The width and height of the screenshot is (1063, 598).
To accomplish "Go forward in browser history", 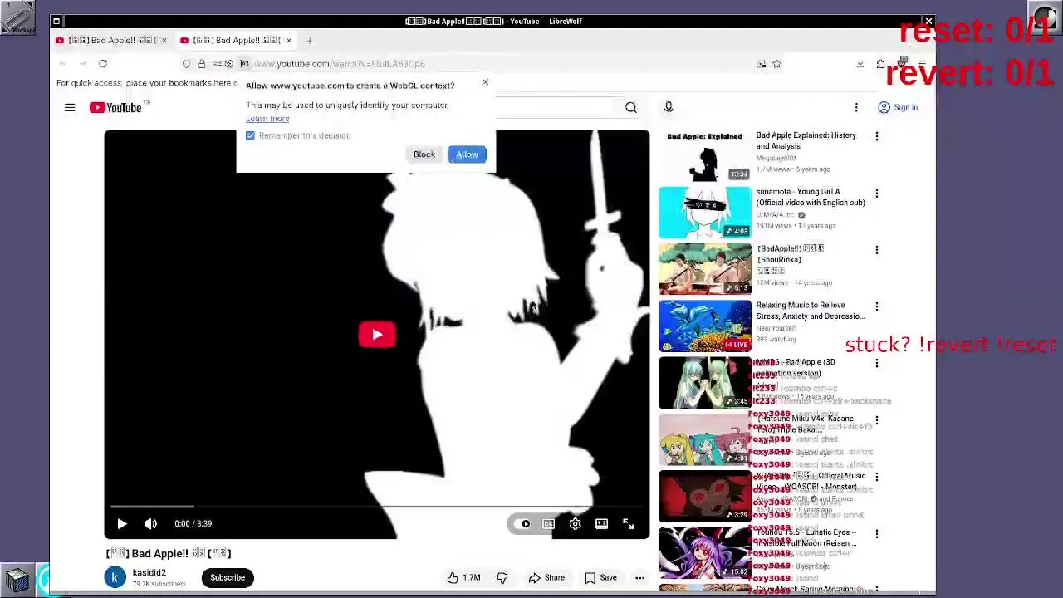I will tap(83, 64).
